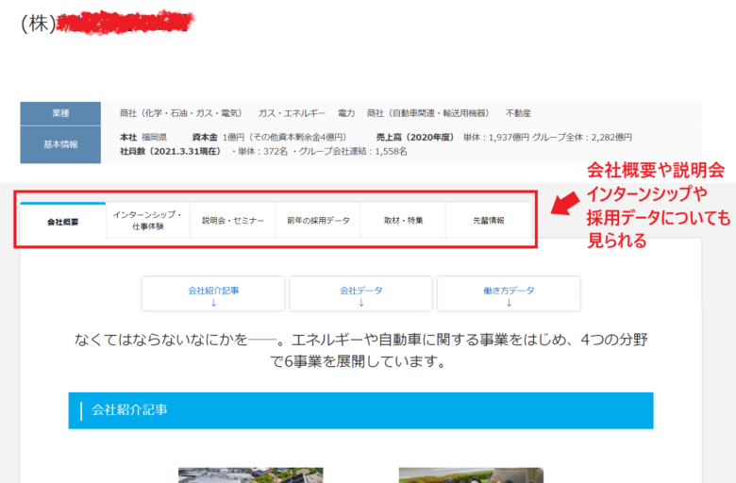Click the 電力 industry text
736x483 pixels.
click(x=346, y=113)
